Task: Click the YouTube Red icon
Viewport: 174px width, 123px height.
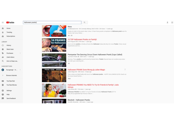Action: click(3, 81)
